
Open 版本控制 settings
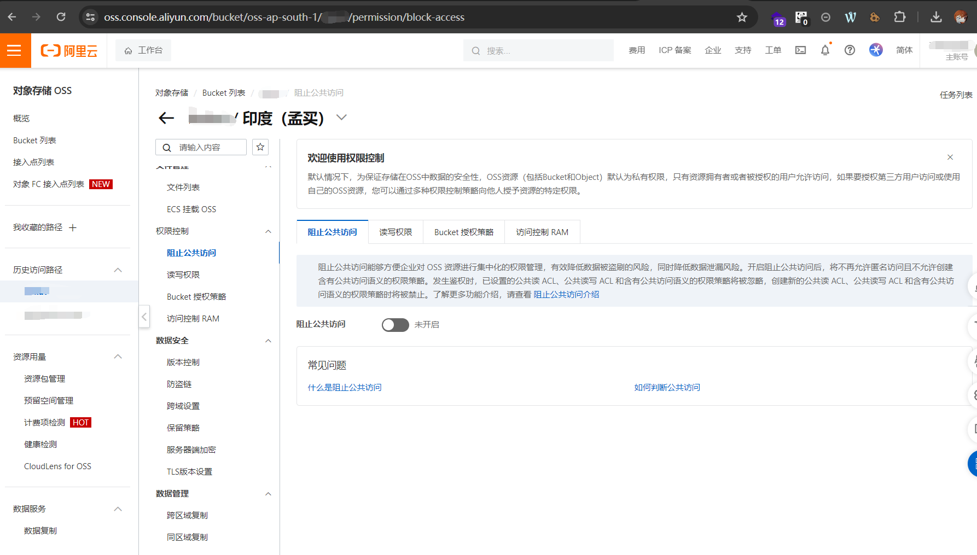click(183, 362)
